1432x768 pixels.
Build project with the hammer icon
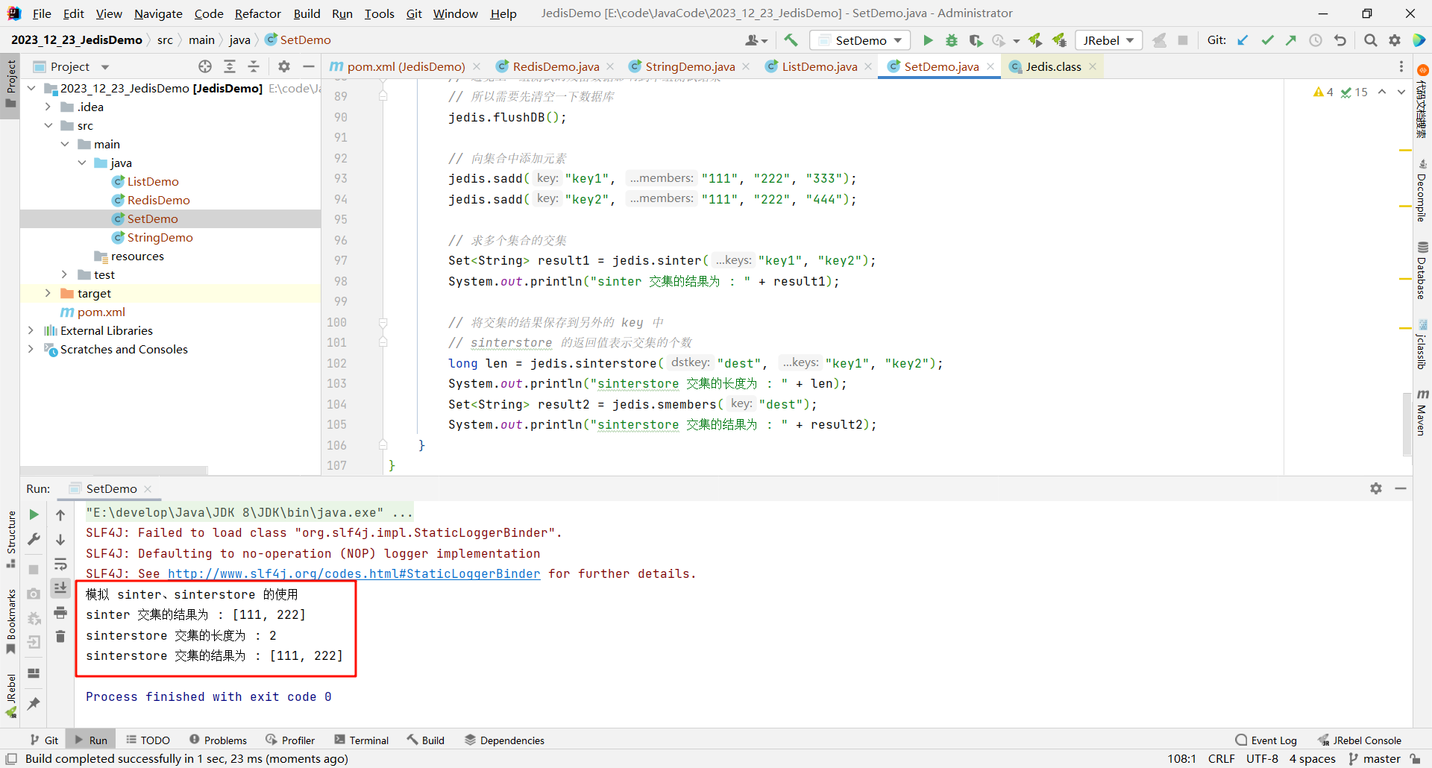[x=791, y=40]
